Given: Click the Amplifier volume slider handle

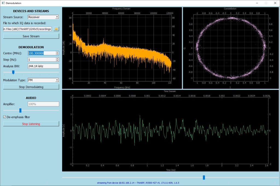Looking at the screenshot, I should [20, 110].
